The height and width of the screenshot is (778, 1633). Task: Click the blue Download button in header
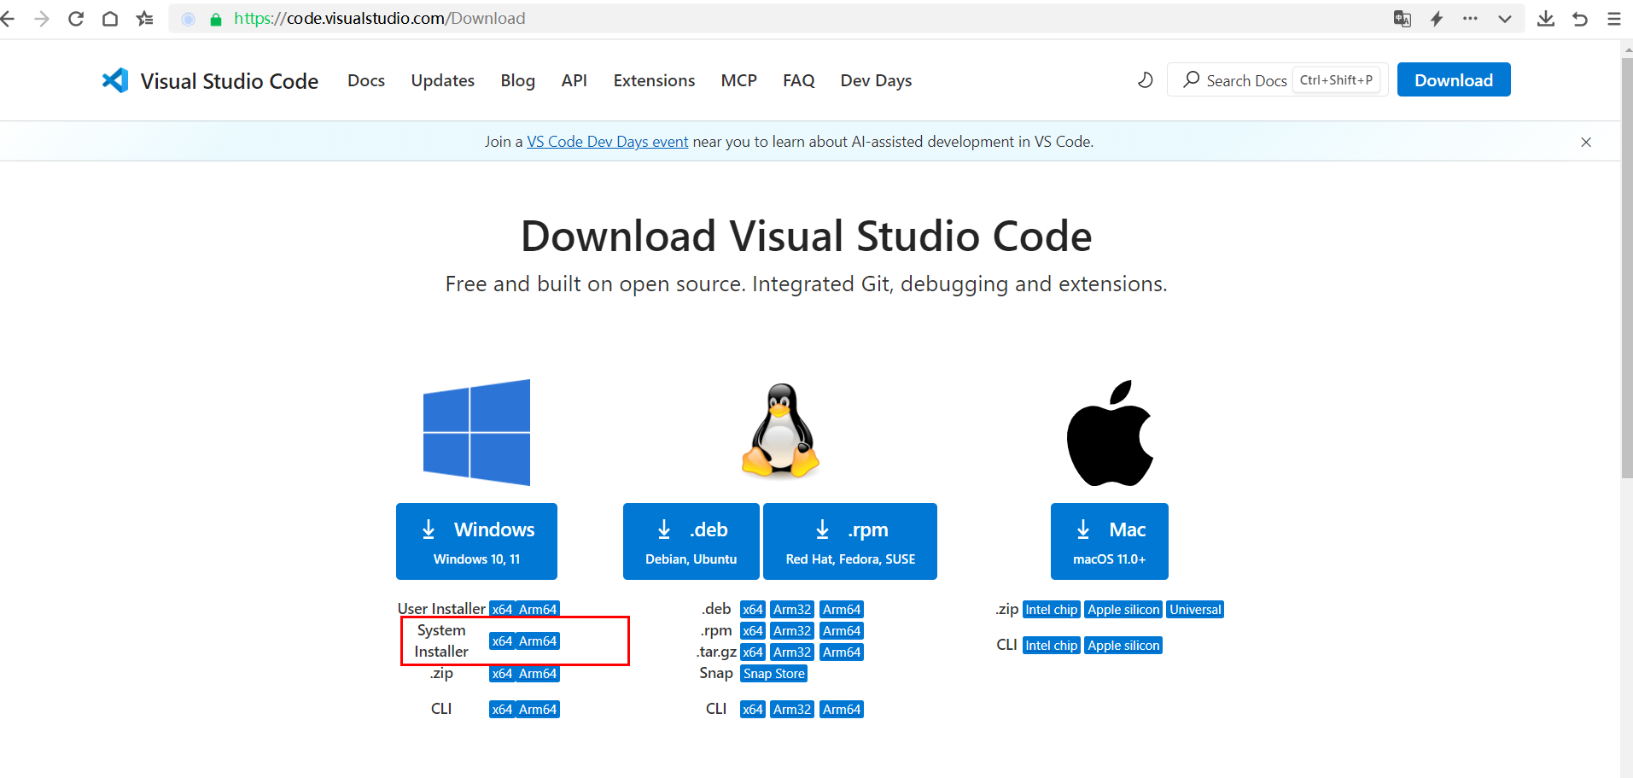pyautogui.click(x=1454, y=79)
